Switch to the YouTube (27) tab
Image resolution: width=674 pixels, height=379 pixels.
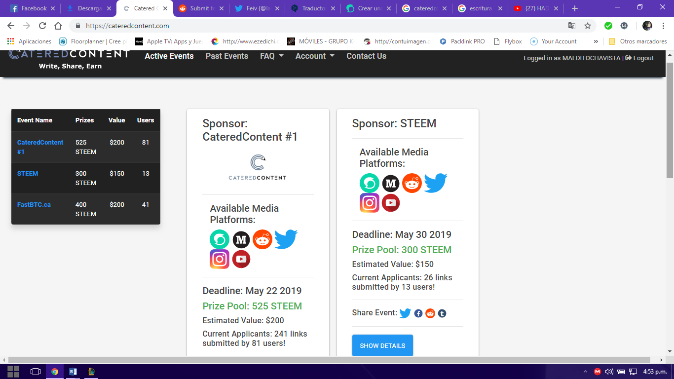coord(536,8)
